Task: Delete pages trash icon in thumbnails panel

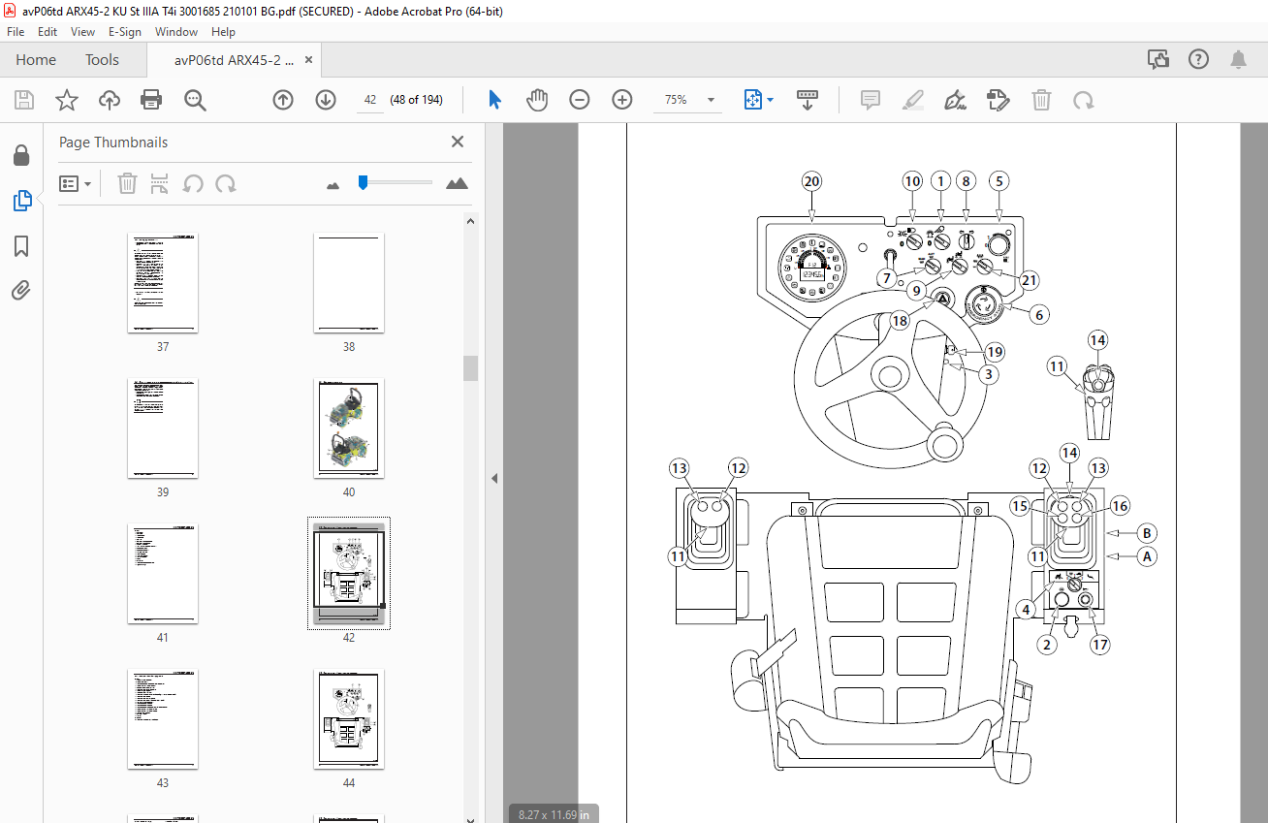Action: [x=127, y=183]
